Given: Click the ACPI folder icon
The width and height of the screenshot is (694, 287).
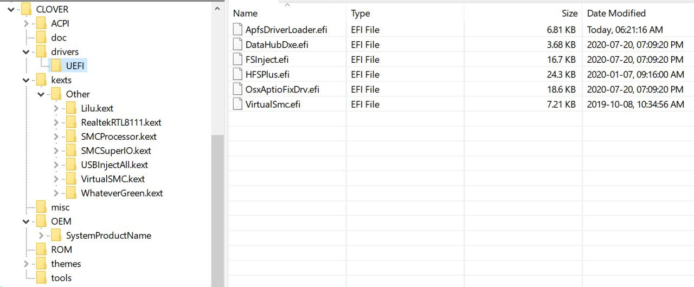Looking at the screenshot, I should click(x=41, y=23).
